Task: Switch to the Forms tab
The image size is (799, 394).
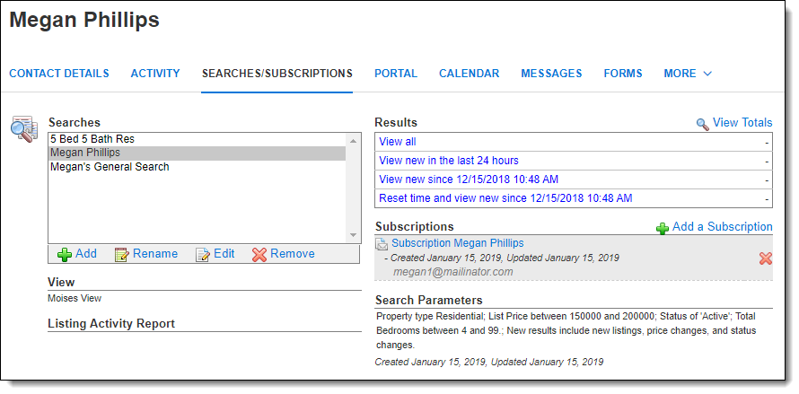Action: click(x=623, y=74)
